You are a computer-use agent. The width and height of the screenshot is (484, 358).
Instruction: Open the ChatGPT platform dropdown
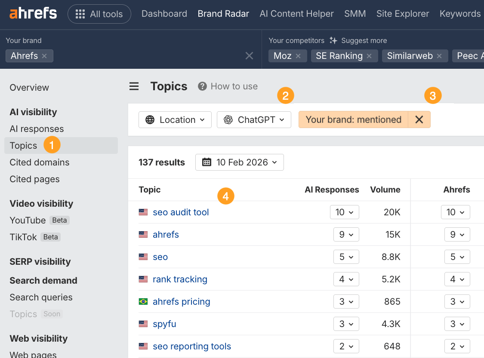point(254,119)
